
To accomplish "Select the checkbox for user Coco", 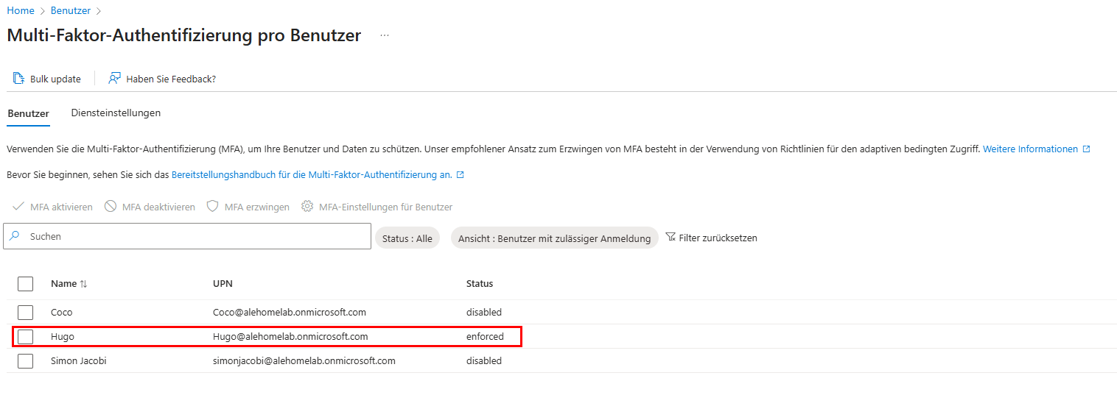I will pyautogui.click(x=26, y=312).
